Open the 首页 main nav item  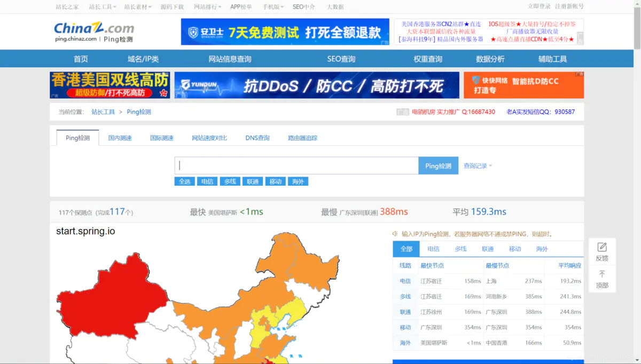tap(81, 59)
